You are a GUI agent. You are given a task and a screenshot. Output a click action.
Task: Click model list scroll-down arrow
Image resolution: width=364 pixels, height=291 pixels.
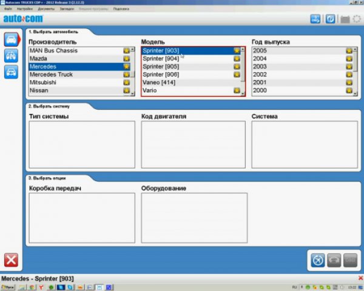pyautogui.click(x=243, y=93)
